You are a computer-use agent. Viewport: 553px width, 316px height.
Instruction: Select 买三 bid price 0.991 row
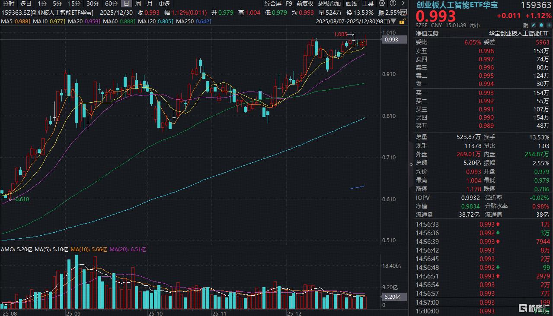(x=483, y=110)
